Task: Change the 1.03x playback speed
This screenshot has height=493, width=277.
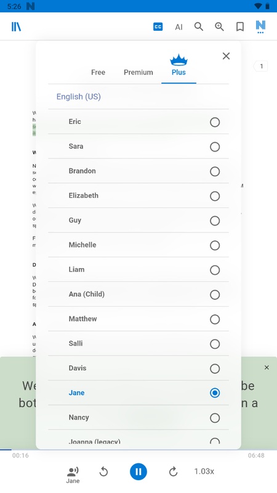Action: click(204, 471)
